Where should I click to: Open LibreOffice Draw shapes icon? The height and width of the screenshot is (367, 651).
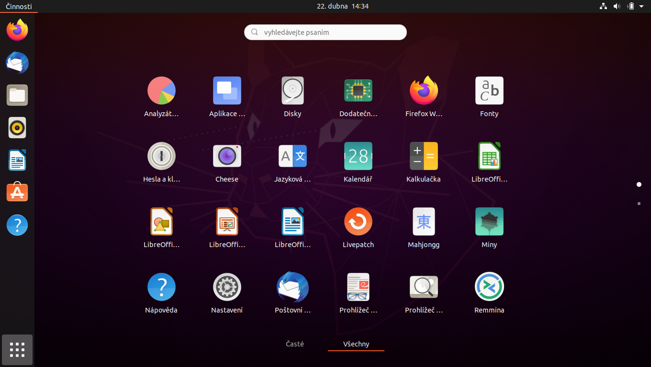click(161, 221)
